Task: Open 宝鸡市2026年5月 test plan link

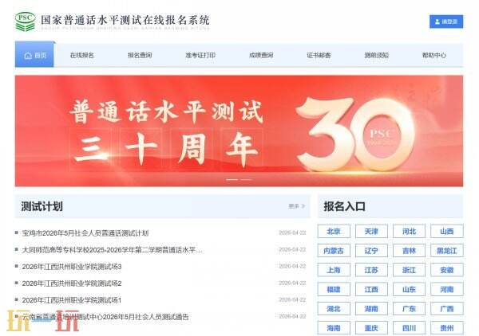Action: [x=85, y=233]
